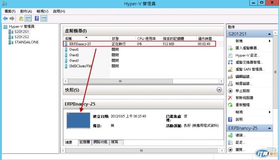
Task: Expand the 快照(S) section chevron
Action: tap(219, 90)
